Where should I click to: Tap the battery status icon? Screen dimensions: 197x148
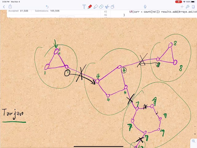tap(193, 2)
